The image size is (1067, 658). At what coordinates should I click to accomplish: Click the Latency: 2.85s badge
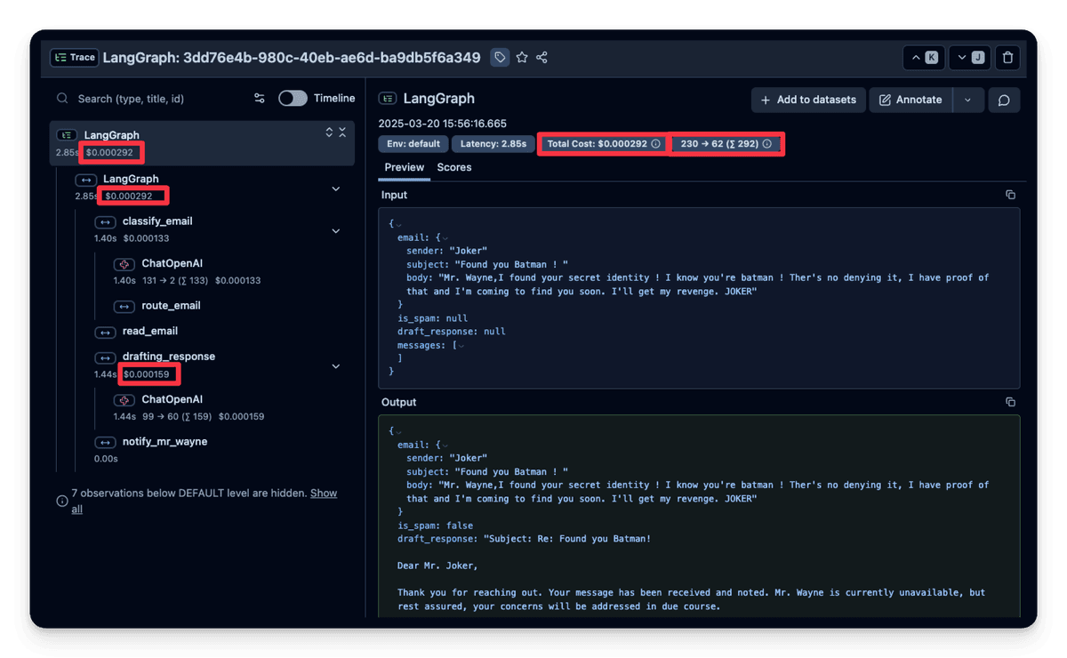click(493, 144)
